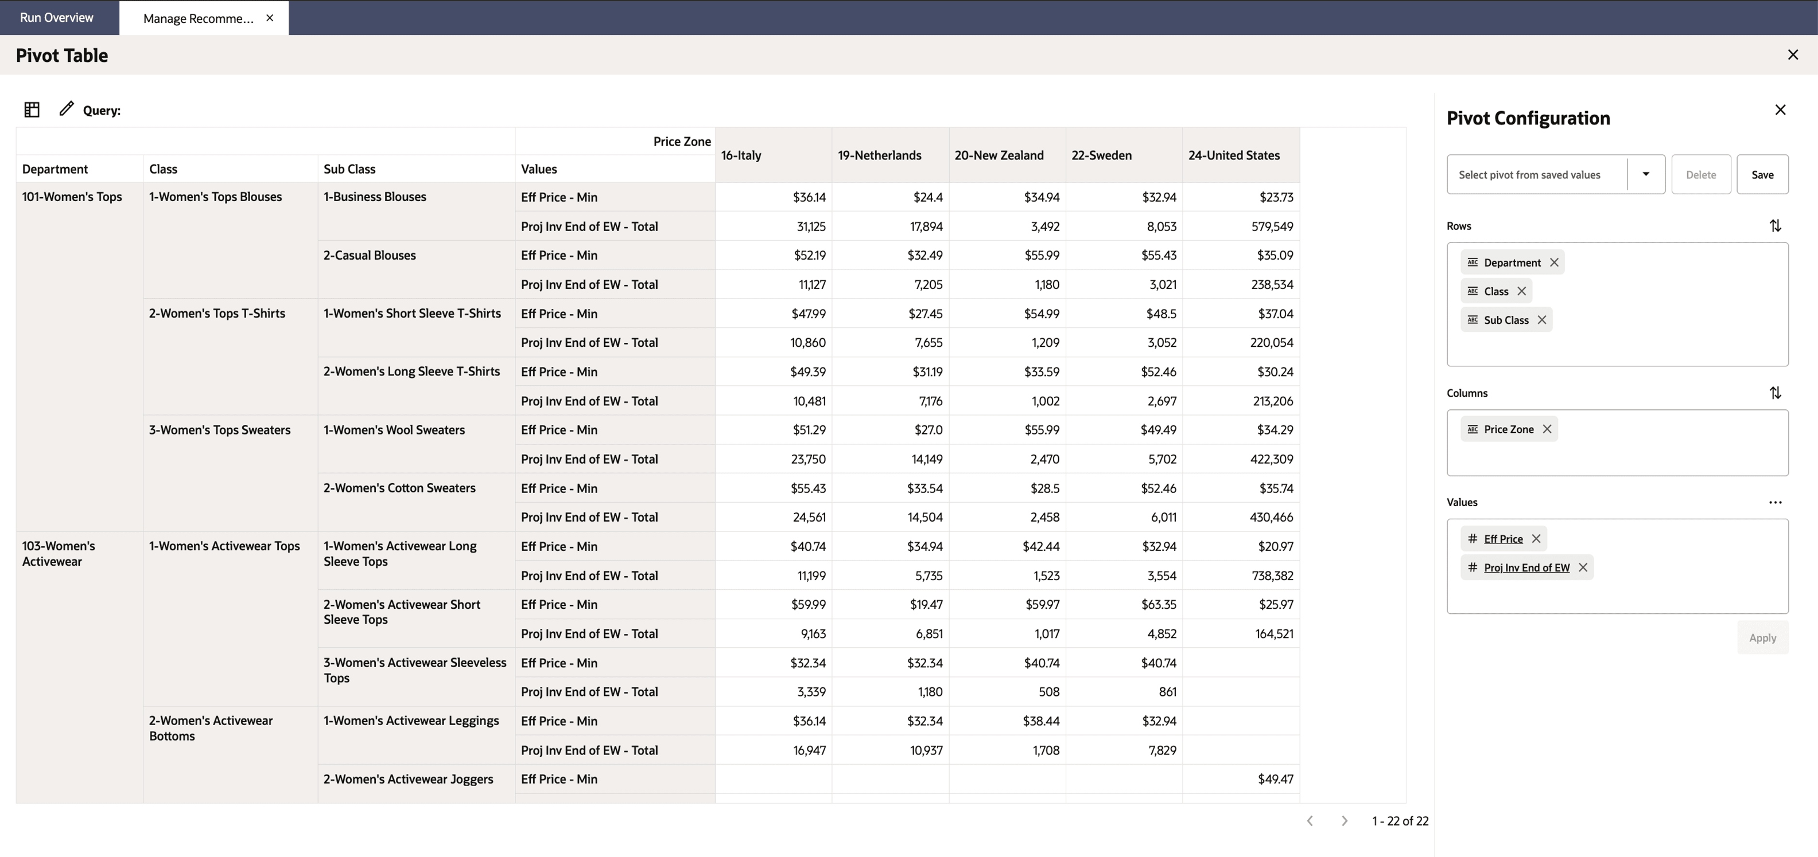Click the pencil edit icon next to Query

(67, 109)
